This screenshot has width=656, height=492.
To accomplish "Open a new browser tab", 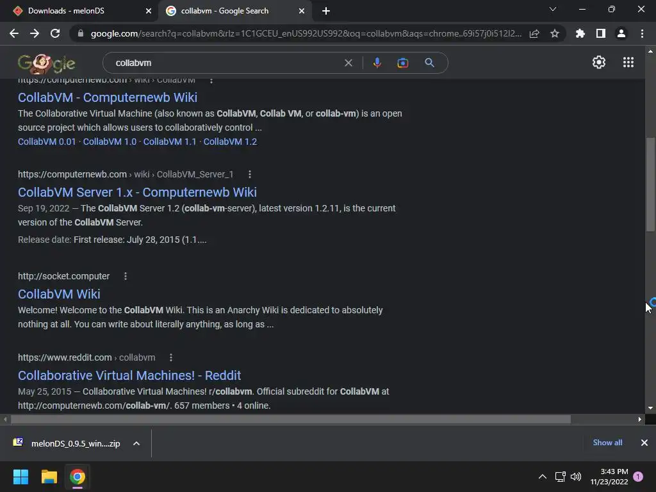I will coord(326,11).
